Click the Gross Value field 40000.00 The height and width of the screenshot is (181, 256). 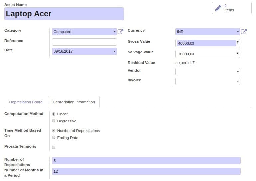pos(207,43)
